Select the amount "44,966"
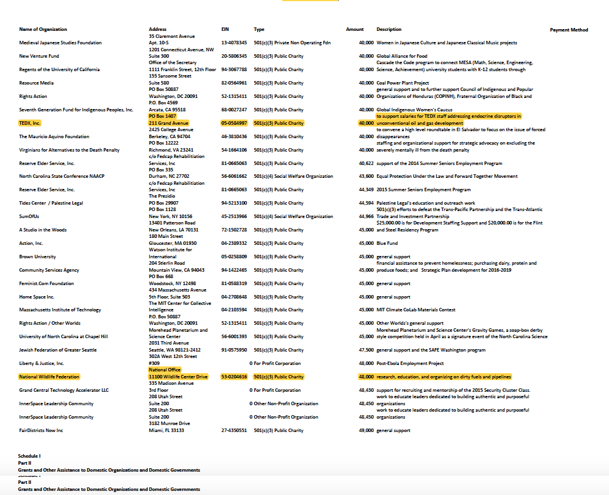Screen dimensions: 609x495 click(x=366, y=216)
